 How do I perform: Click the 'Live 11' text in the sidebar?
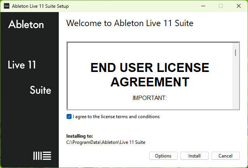(22, 65)
